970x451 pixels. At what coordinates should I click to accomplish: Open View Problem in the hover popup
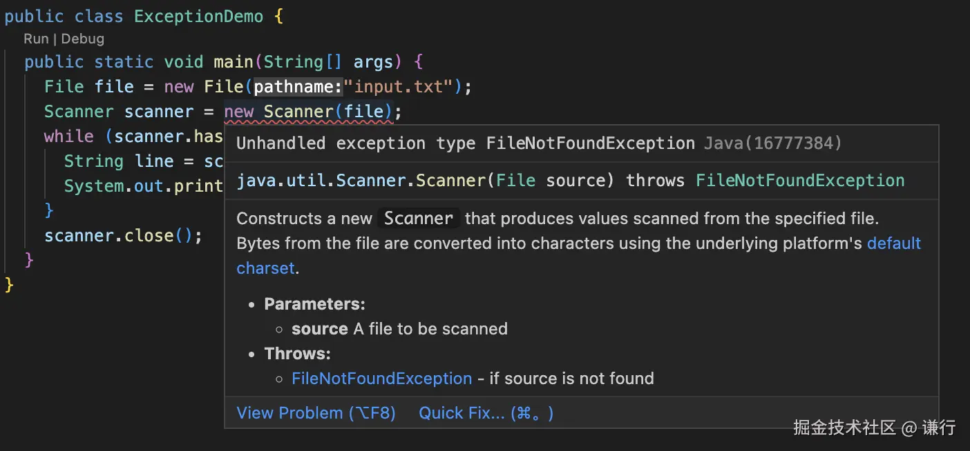[316, 413]
